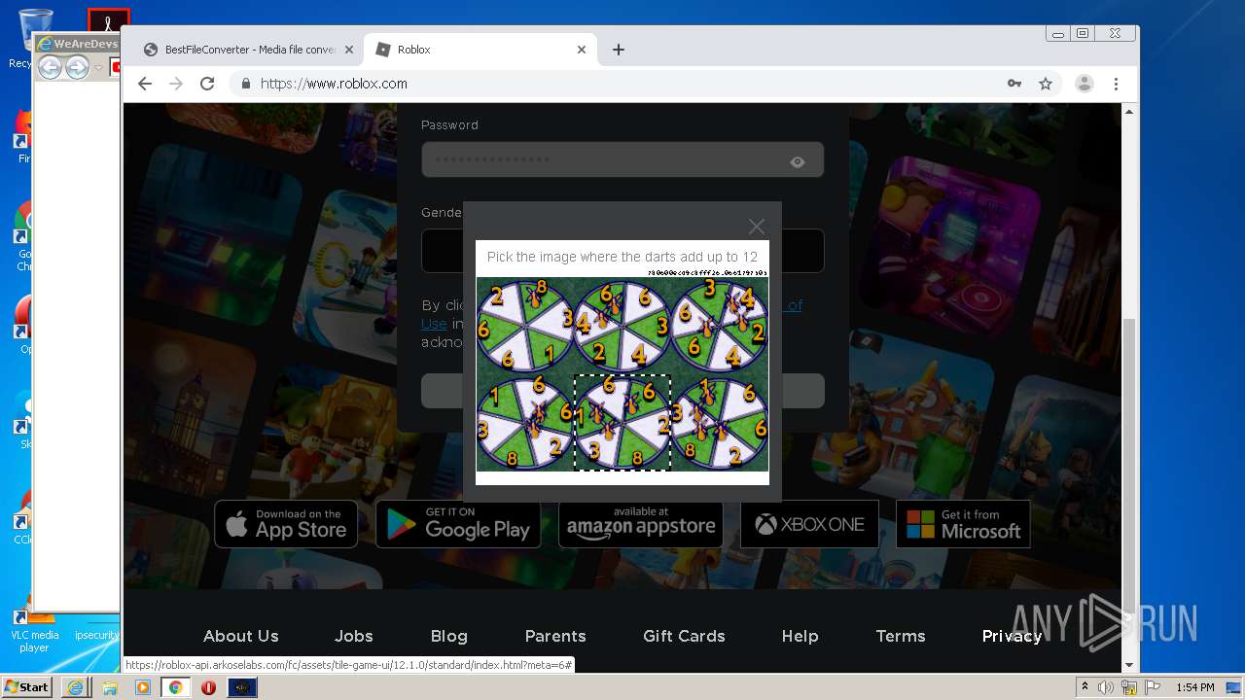Pick the top-middle dartboard image
This screenshot has width=1245, height=700.
click(x=622, y=326)
